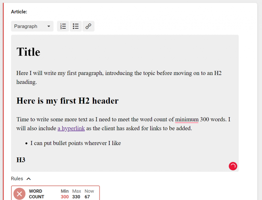Click the Now value 67
This screenshot has height=200, width=262.
click(x=87, y=197)
